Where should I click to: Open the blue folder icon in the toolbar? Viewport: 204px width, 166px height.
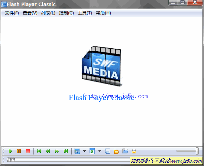point(125,151)
